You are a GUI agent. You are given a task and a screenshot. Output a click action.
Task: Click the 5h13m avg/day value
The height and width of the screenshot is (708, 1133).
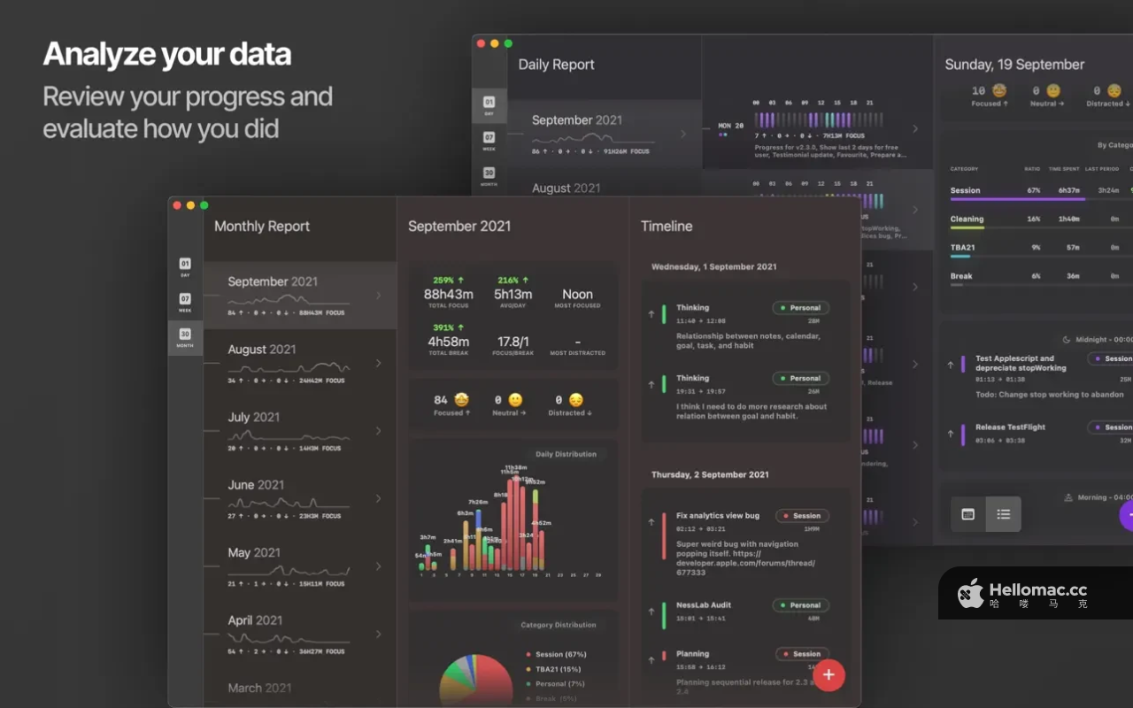tap(513, 294)
